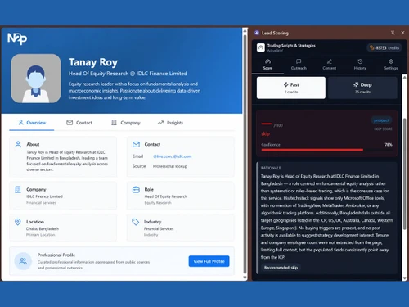Click Tanay Roy's profile avatar
This screenshot has height=307, width=409.
coord(36,79)
